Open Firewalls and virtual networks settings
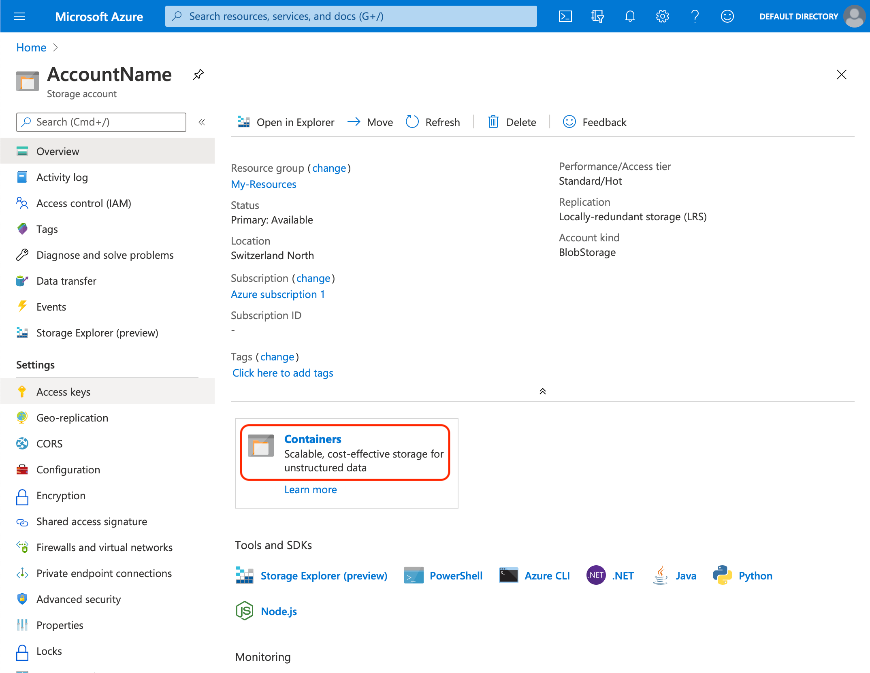The width and height of the screenshot is (870, 673). tap(104, 547)
